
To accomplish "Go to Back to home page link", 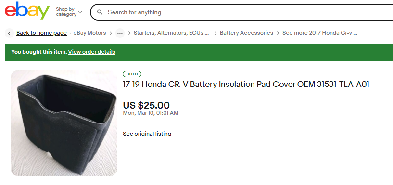I will (41, 33).
